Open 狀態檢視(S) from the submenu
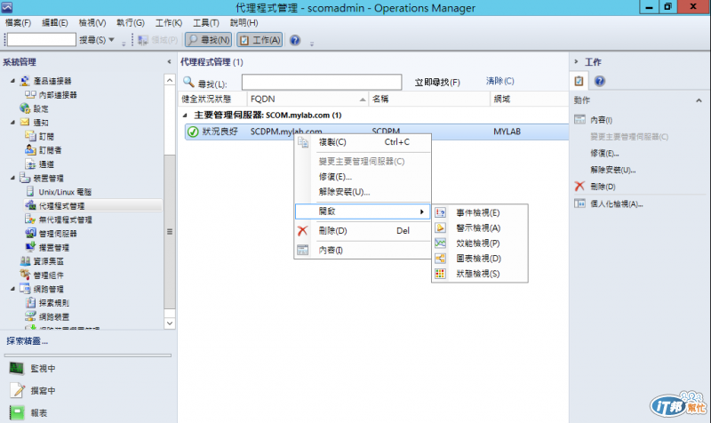 click(480, 274)
